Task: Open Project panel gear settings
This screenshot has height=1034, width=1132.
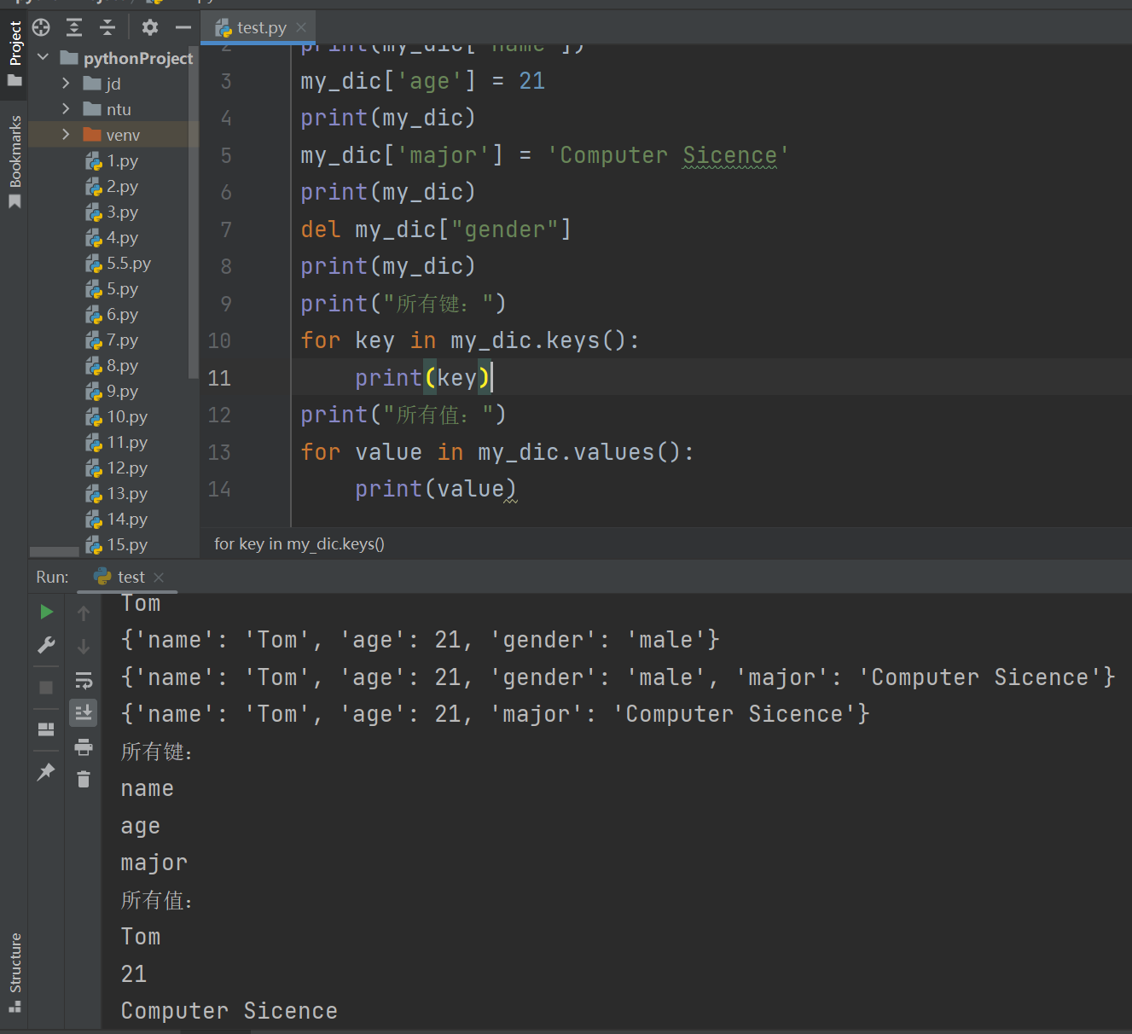Action: [150, 27]
